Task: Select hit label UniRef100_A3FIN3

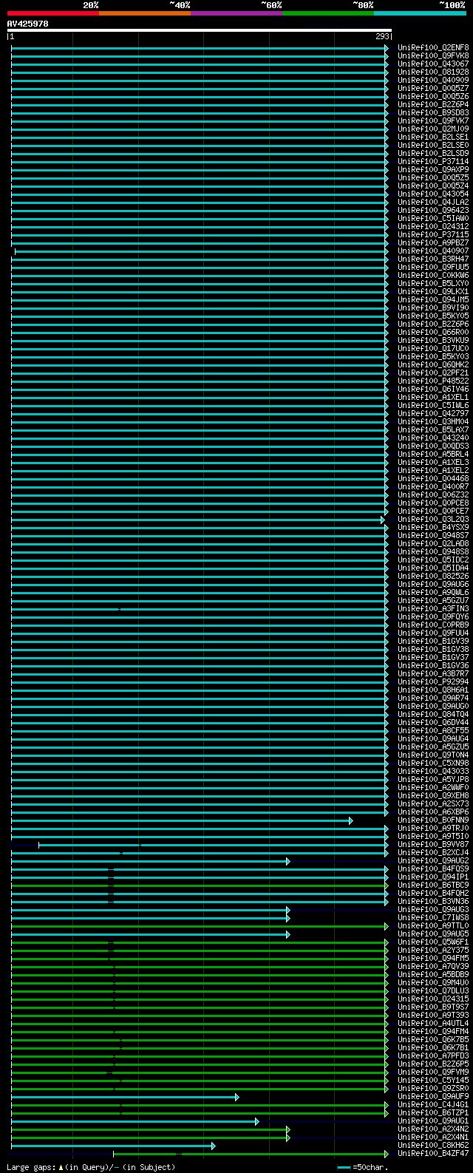Action: (x=433, y=609)
